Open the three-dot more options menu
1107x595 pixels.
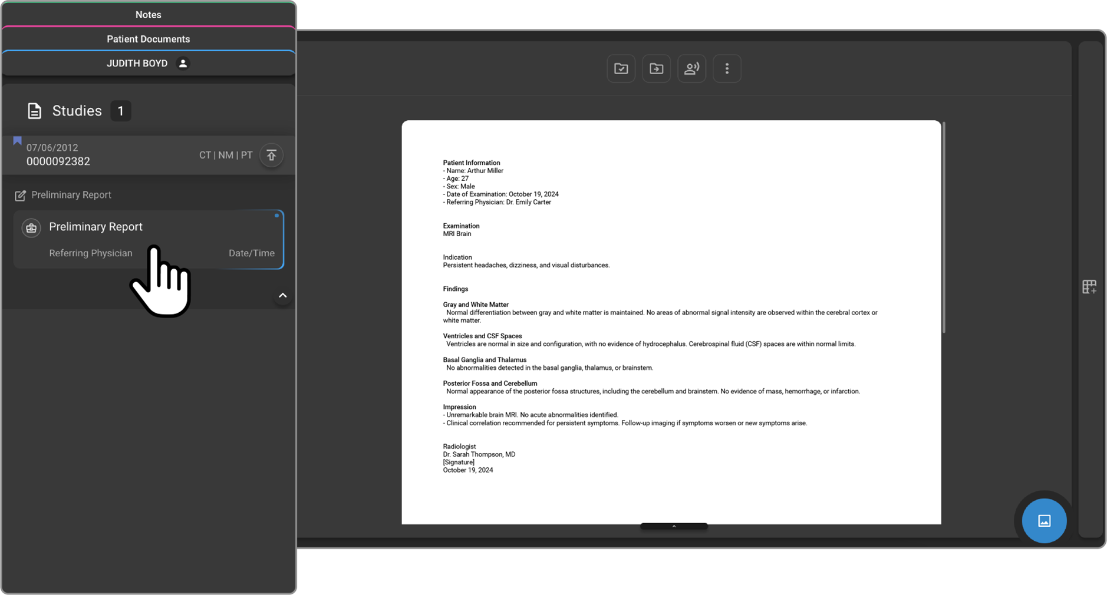click(x=727, y=69)
